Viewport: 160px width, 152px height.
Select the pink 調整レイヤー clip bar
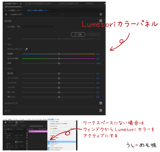click(x=38, y=132)
